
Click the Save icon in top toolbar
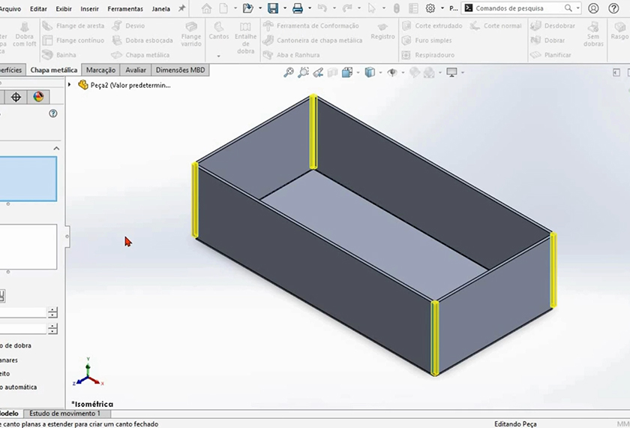273,8
